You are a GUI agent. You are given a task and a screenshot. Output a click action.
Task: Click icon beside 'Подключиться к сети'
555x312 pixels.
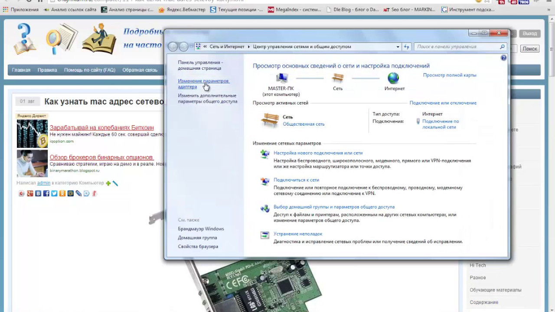pyautogui.click(x=264, y=181)
